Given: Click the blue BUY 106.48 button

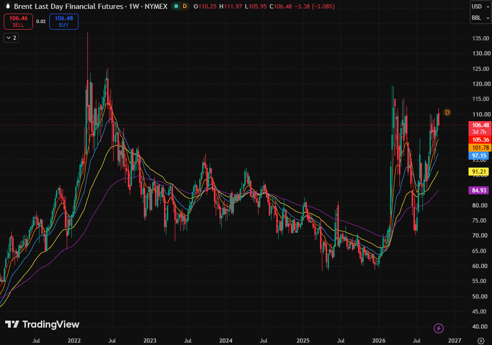Looking at the screenshot, I should pos(64,21).
